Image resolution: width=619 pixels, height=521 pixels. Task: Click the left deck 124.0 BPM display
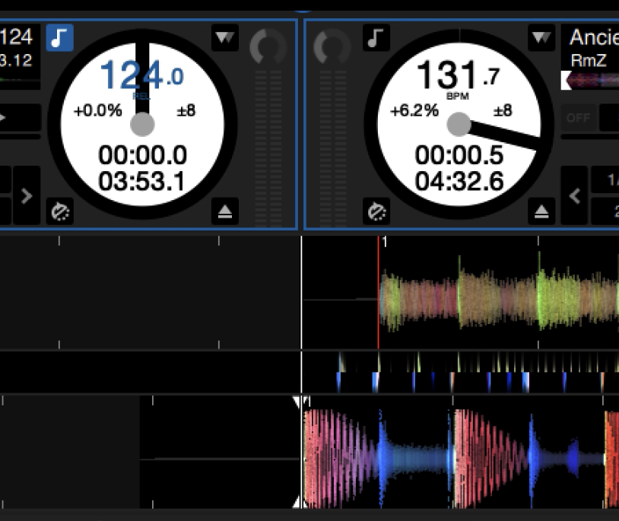point(141,75)
